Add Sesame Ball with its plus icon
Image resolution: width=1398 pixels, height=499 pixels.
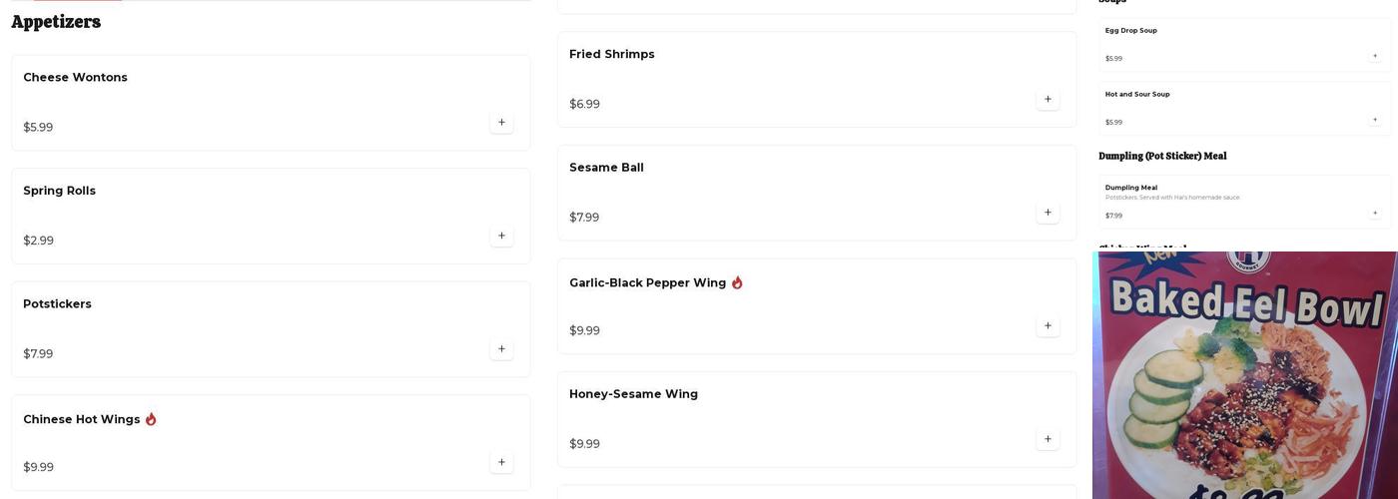(1048, 213)
